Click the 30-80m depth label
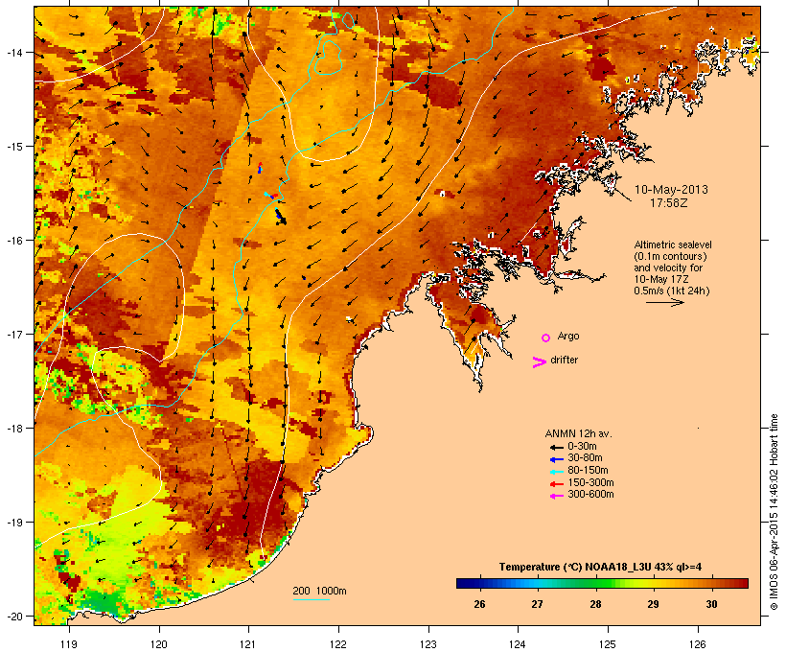786x652 pixels. 585,458
